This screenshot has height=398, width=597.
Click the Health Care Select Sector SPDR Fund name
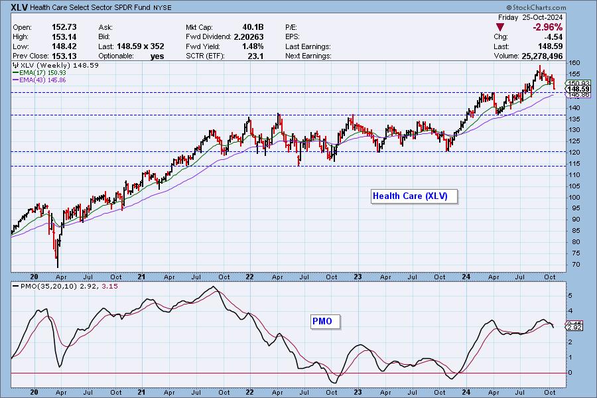click(x=90, y=7)
